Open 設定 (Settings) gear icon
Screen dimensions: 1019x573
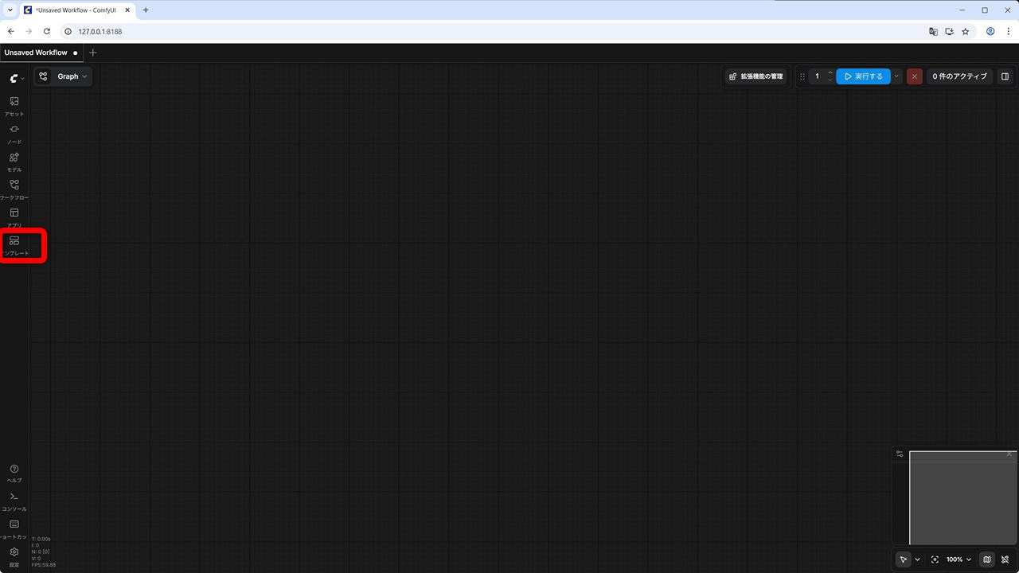14,555
